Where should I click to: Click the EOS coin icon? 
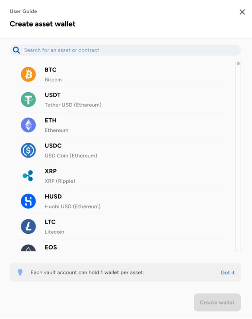(28, 248)
